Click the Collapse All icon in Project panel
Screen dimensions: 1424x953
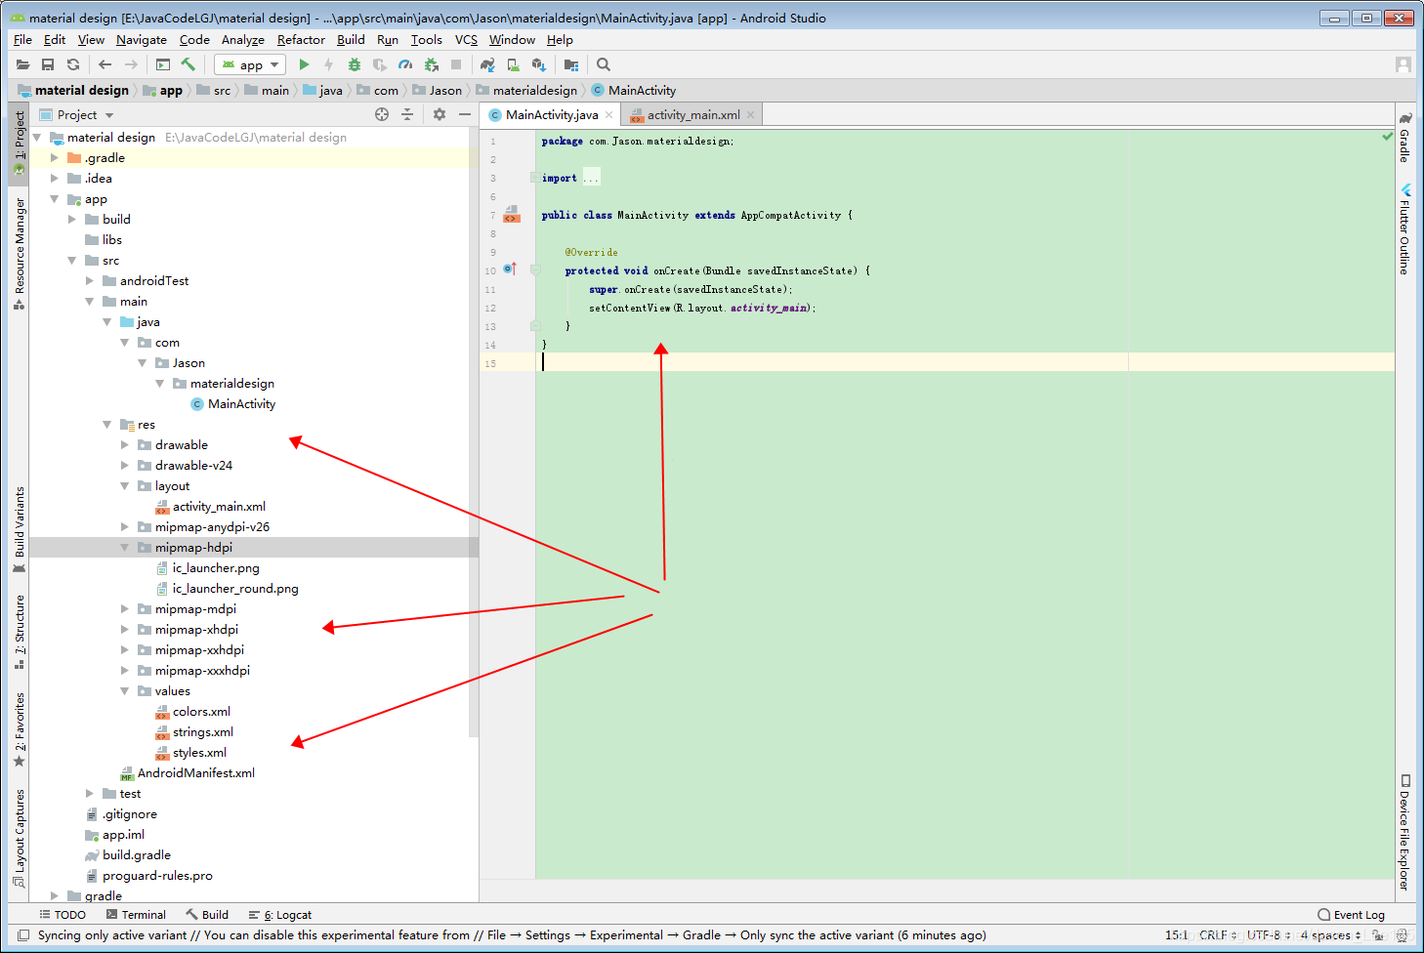tap(407, 114)
